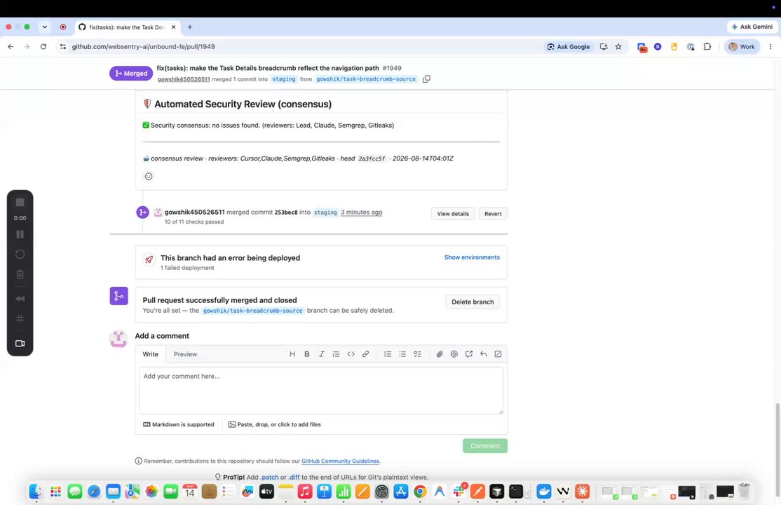This screenshot has height=505, width=781.
Task: Open GitHub Community Guidelines link
Action: point(340,461)
